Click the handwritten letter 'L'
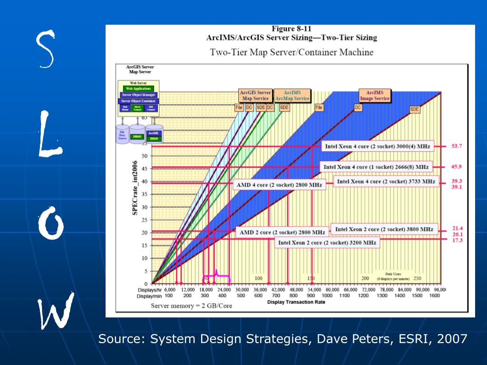This screenshot has width=487, height=365. tap(49, 134)
